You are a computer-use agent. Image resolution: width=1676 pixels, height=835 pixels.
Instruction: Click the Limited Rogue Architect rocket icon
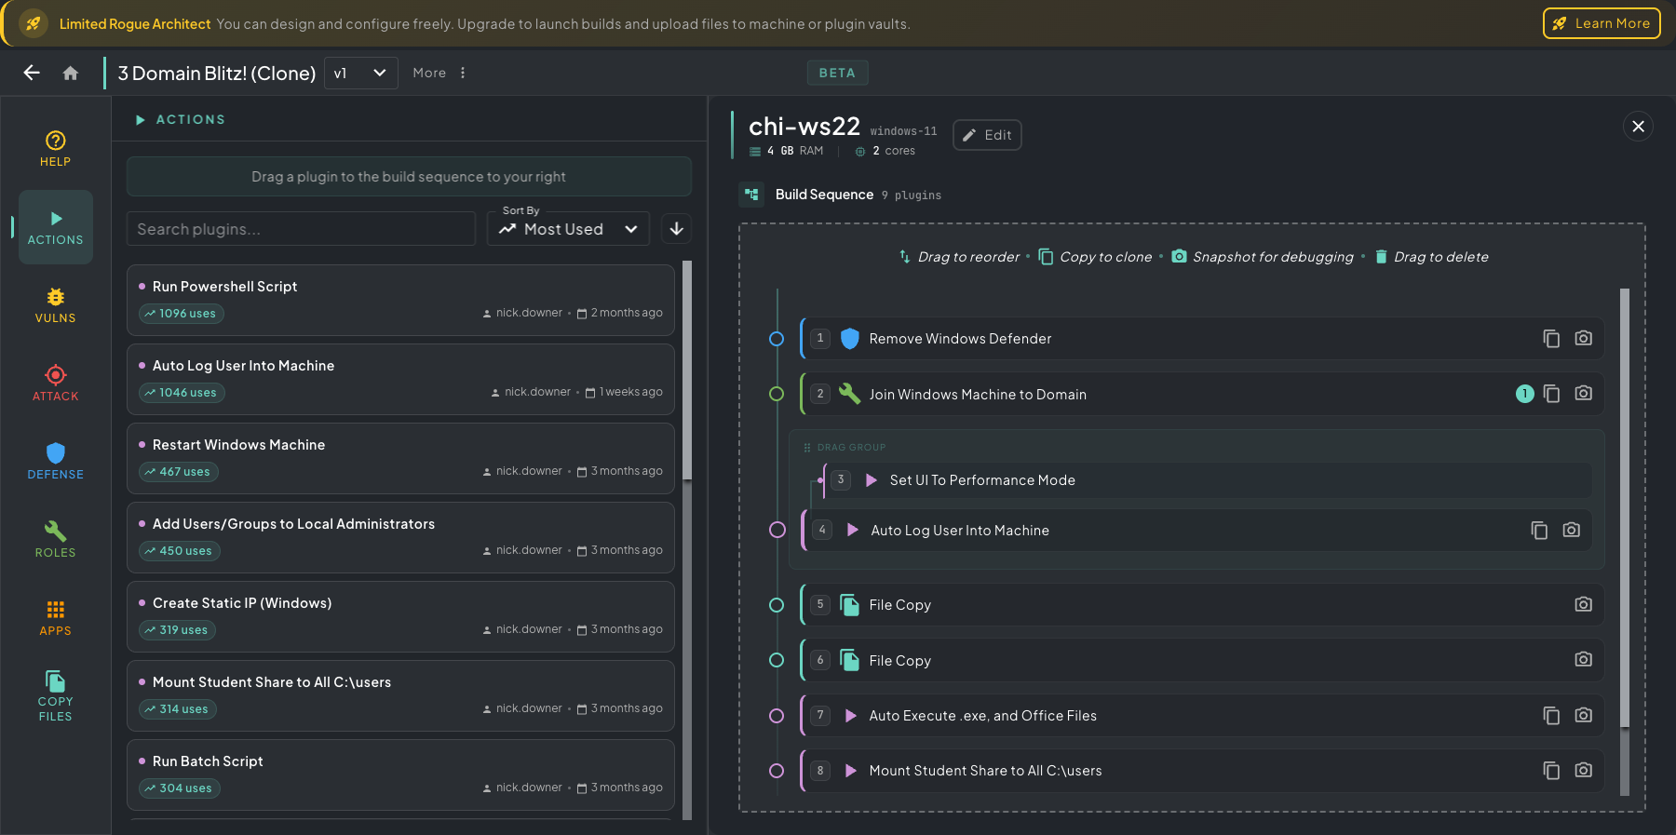[x=34, y=23]
